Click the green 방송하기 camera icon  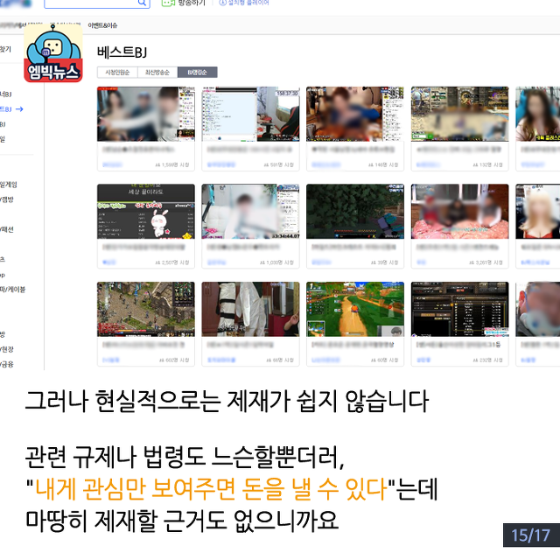pos(168,3)
